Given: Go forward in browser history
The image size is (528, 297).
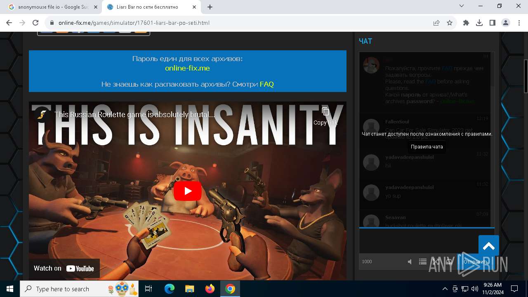Looking at the screenshot, I should coord(22,23).
